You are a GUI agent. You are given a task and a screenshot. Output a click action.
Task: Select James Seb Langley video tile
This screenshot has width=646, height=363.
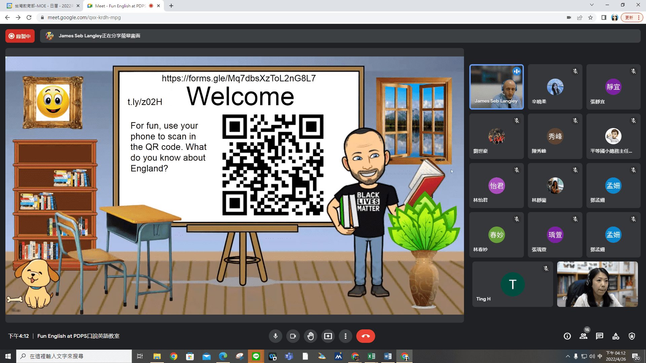pos(497,87)
